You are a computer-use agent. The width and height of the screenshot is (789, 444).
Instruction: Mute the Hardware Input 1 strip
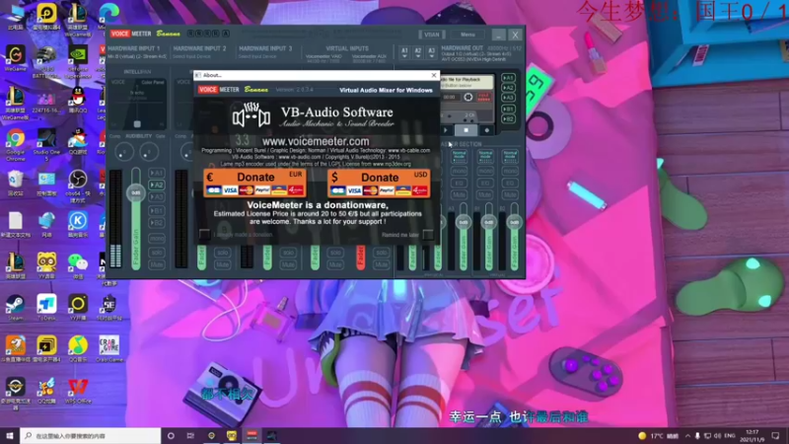(157, 264)
